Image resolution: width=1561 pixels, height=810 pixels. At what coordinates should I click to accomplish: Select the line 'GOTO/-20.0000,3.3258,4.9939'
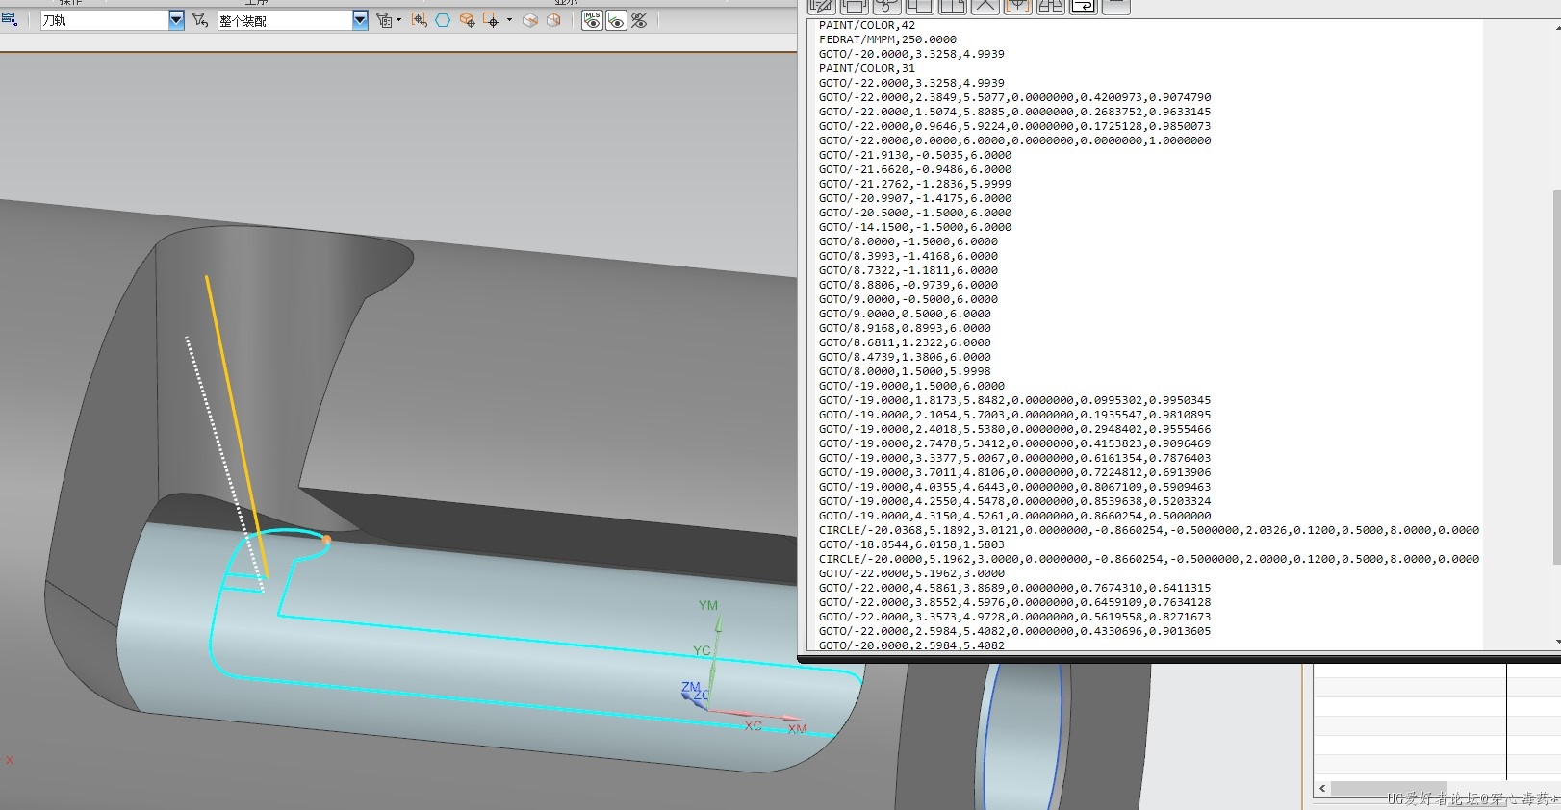(x=911, y=54)
